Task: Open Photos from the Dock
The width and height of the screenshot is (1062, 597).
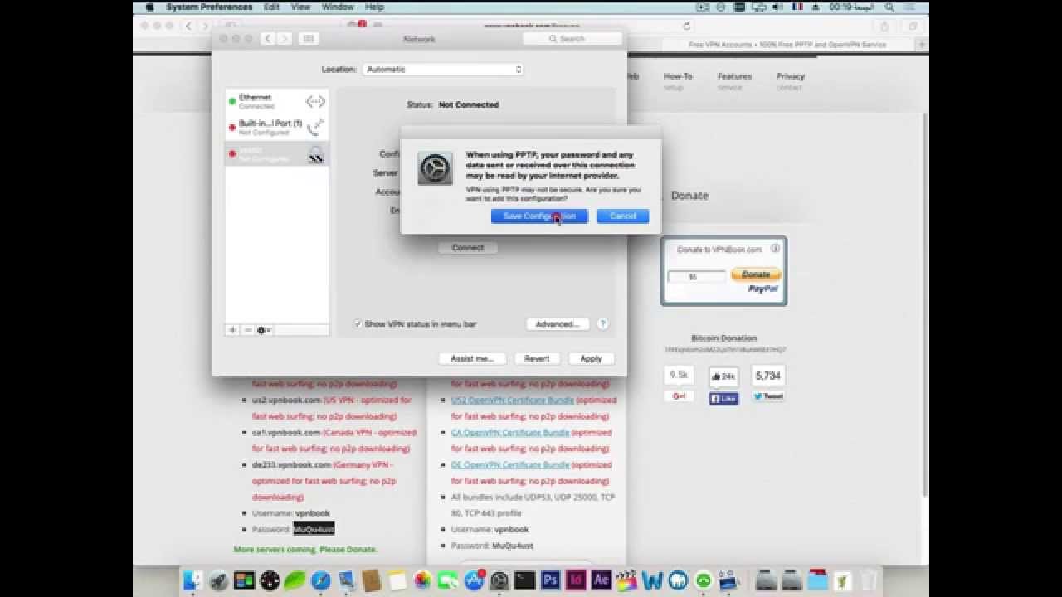Action: coord(422,580)
